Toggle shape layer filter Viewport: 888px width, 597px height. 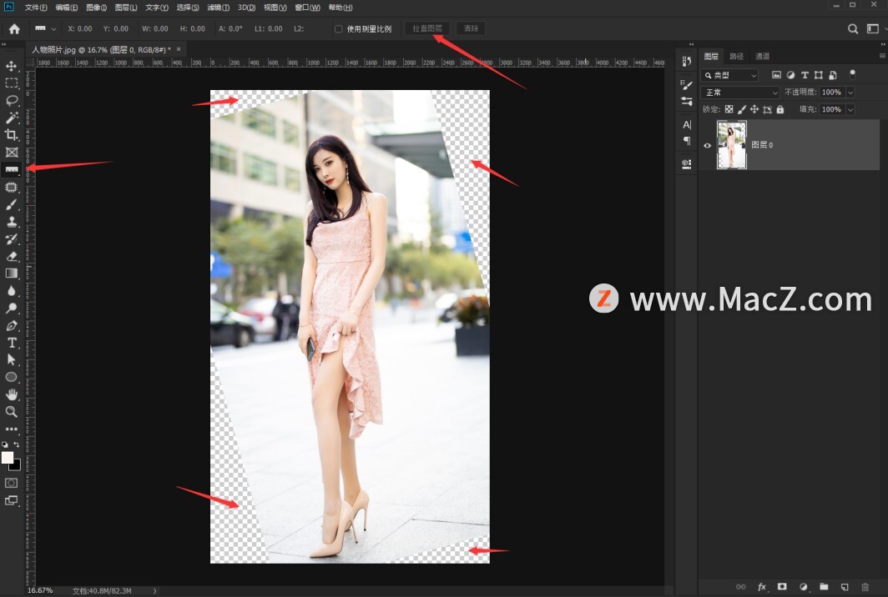coord(819,75)
